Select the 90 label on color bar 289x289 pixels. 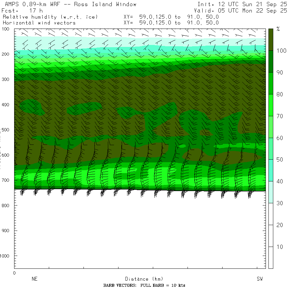click(x=280, y=73)
